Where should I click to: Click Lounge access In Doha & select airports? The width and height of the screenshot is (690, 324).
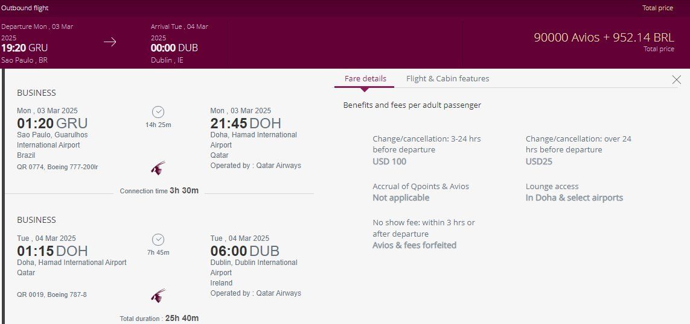(574, 198)
